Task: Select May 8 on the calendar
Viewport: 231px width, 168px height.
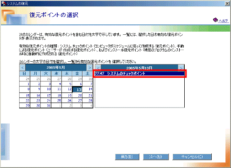Action: pyautogui.click(x=25, y=89)
